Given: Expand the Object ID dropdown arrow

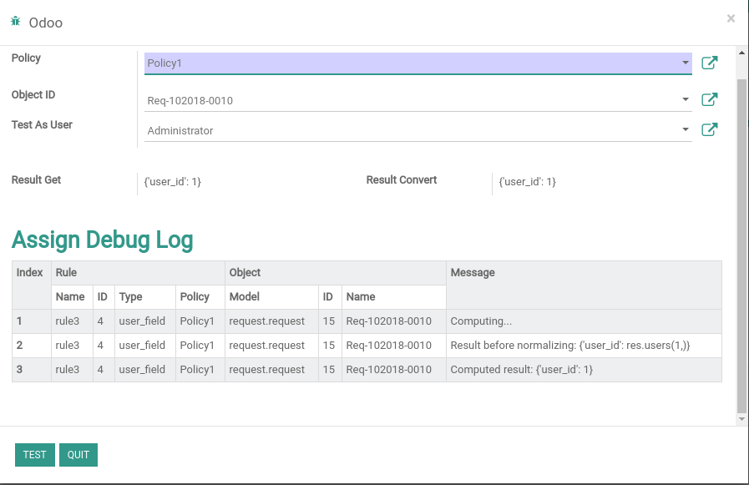Looking at the screenshot, I should (x=686, y=100).
